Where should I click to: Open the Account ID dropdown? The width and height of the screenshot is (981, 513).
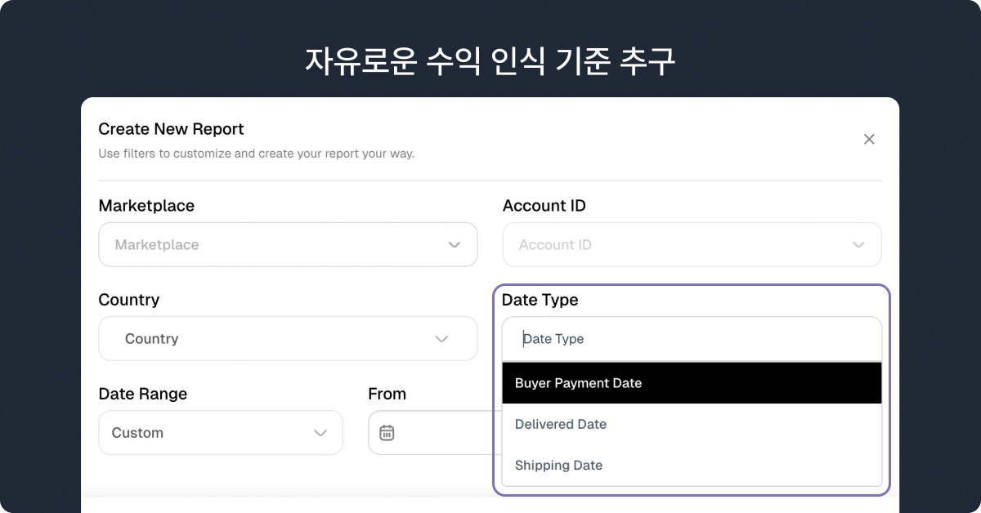[679, 245]
